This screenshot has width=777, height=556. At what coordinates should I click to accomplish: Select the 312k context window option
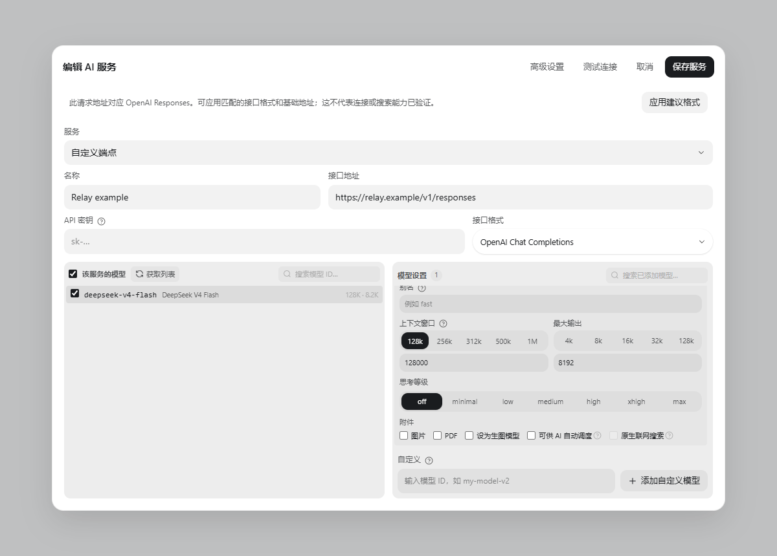click(474, 341)
